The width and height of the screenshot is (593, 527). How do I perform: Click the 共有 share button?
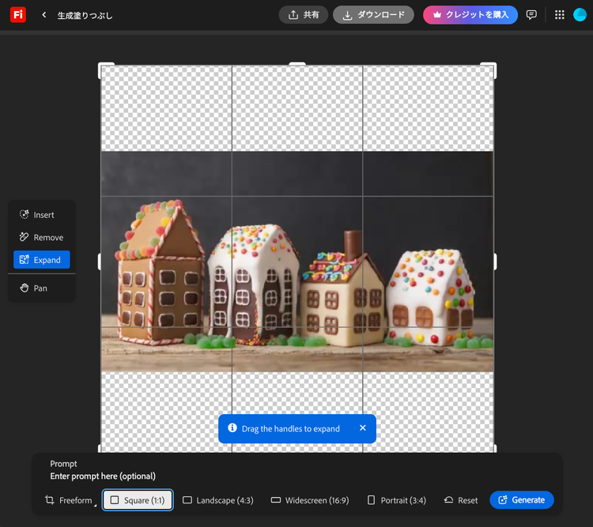303,15
